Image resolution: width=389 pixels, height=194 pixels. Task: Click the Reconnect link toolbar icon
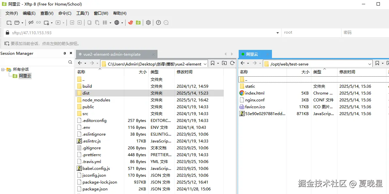38,22
